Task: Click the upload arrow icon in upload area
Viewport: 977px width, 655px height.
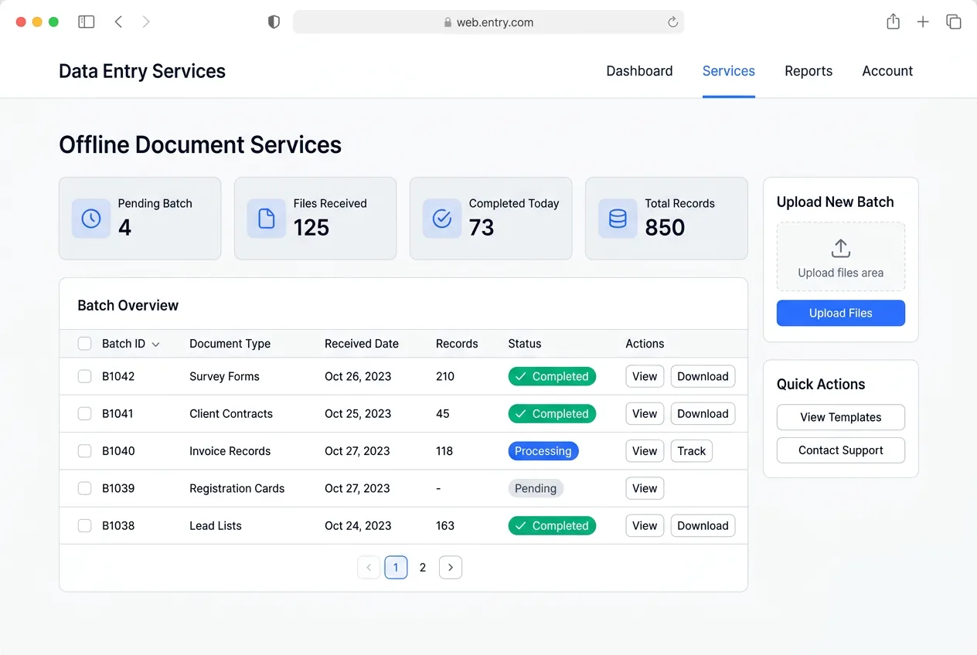Action: (x=840, y=248)
